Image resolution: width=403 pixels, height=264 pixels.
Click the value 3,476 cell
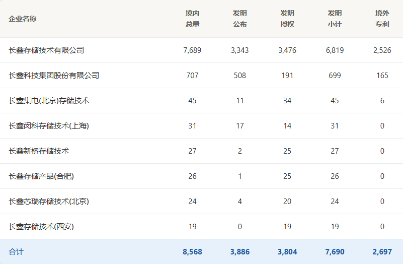click(x=287, y=50)
